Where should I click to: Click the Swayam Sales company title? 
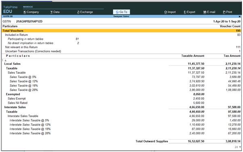121,16
